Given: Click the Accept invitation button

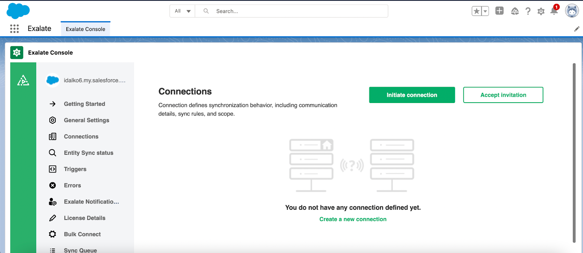Looking at the screenshot, I should click(x=503, y=95).
